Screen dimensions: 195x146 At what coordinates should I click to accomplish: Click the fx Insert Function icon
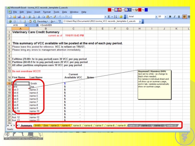pyautogui.click(x=37, y=25)
